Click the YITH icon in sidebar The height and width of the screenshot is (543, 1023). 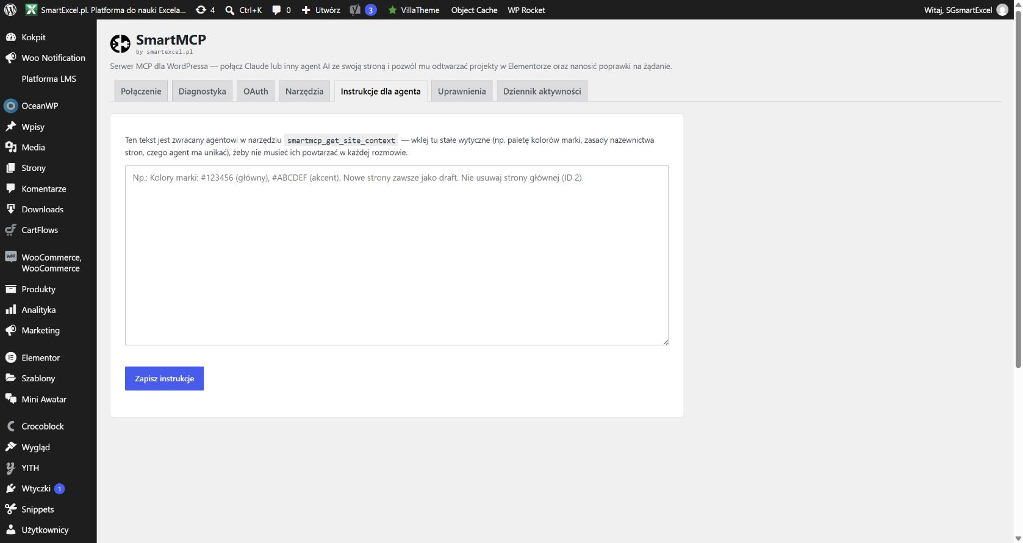click(10, 468)
